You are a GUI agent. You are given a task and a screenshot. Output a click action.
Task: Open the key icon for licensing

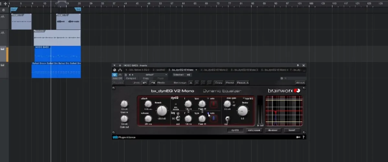pos(298,137)
